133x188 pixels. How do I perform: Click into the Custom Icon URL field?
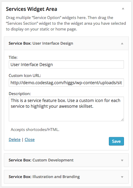[x=66, y=83]
